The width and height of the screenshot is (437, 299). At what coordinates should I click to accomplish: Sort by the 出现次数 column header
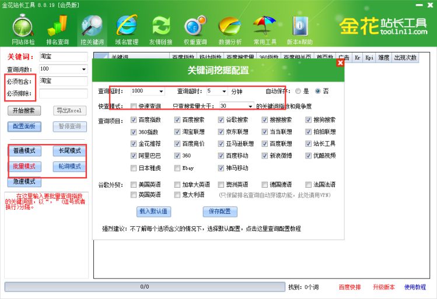pyautogui.click(x=405, y=58)
